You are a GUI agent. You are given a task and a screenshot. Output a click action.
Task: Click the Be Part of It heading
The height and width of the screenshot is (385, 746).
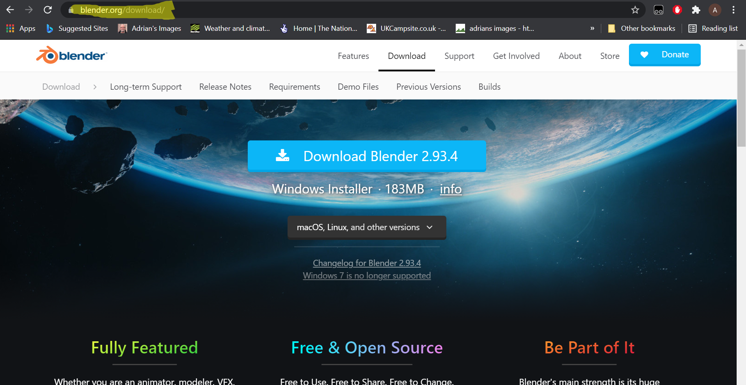pos(589,348)
